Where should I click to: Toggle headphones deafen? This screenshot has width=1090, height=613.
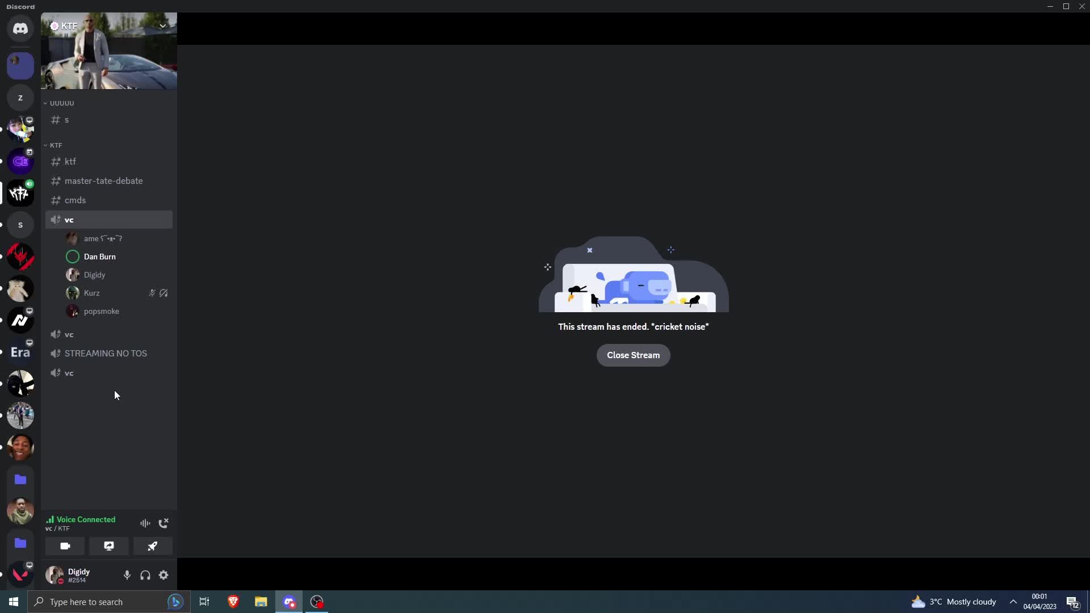coord(145,575)
